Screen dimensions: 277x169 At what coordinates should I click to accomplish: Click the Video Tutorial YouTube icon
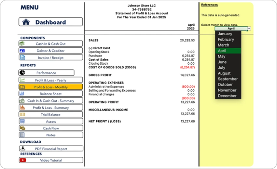[22, 160]
